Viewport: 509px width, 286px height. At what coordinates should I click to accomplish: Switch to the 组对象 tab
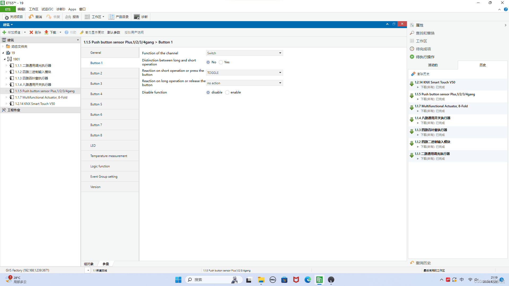point(89,264)
